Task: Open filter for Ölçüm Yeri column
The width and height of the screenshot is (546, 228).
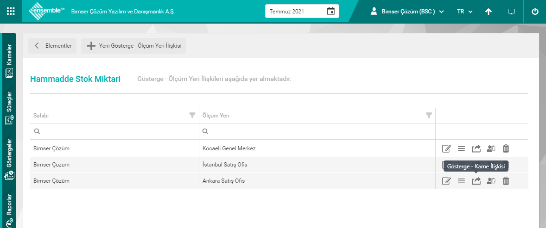Action: 429,115
